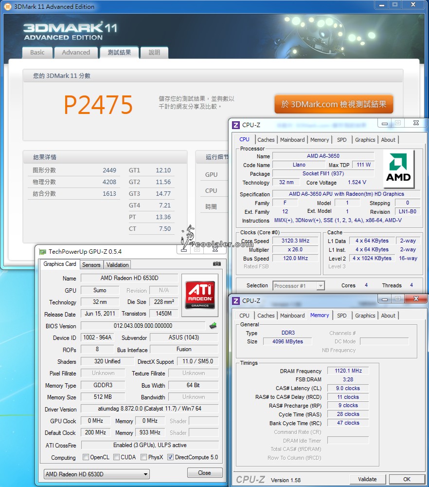Open Graphics tab in lower CPU-Z window
This screenshot has width=429, height=487.
[365, 316]
